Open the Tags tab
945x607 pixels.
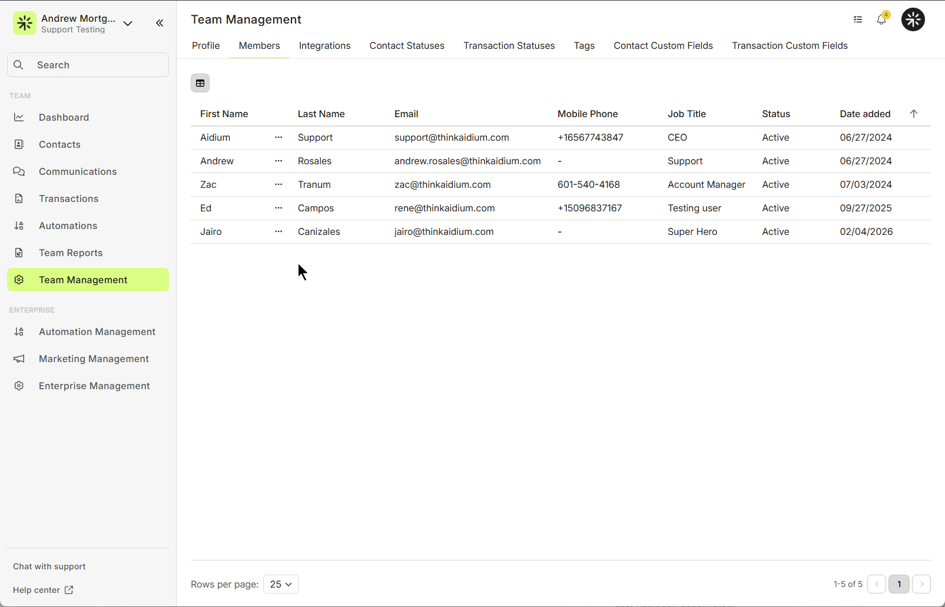[584, 46]
